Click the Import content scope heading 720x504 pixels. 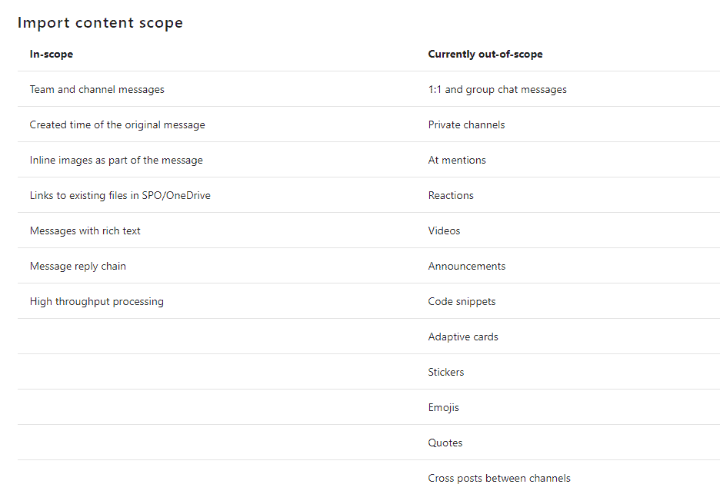pyautogui.click(x=100, y=22)
